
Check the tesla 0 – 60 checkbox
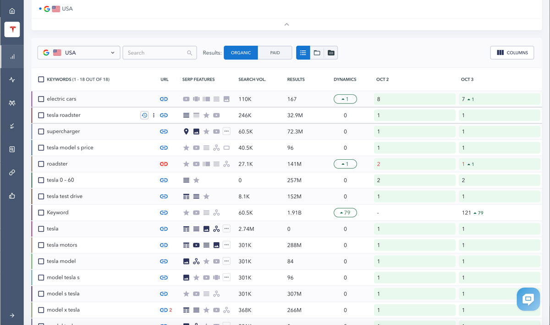coord(41,180)
